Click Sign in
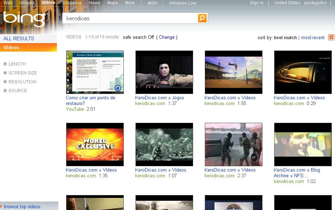Screen dimensions: 335x210 coord(257,3)
